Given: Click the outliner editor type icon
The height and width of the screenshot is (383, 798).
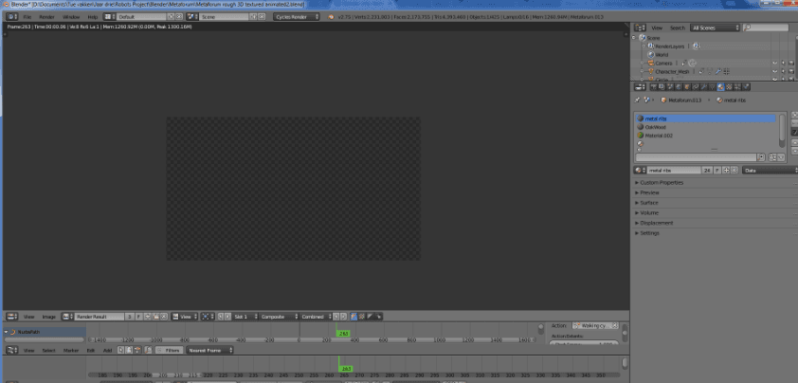Looking at the screenshot, I should click(x=638, y=27).
